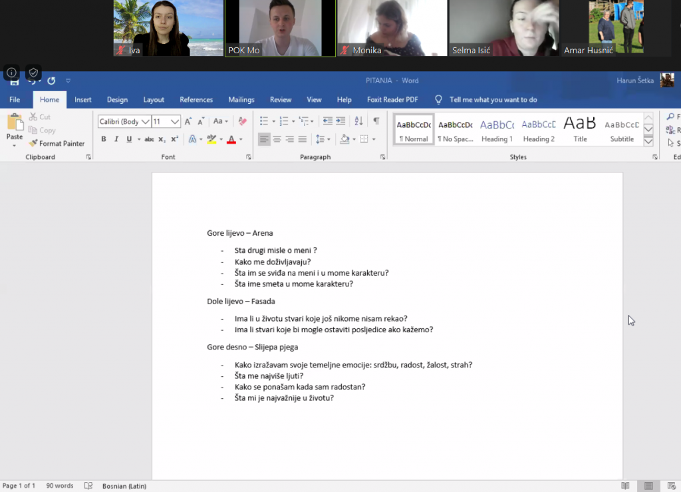
Task: Click the Justify text alignment icon
Action: tap(303, 139)
